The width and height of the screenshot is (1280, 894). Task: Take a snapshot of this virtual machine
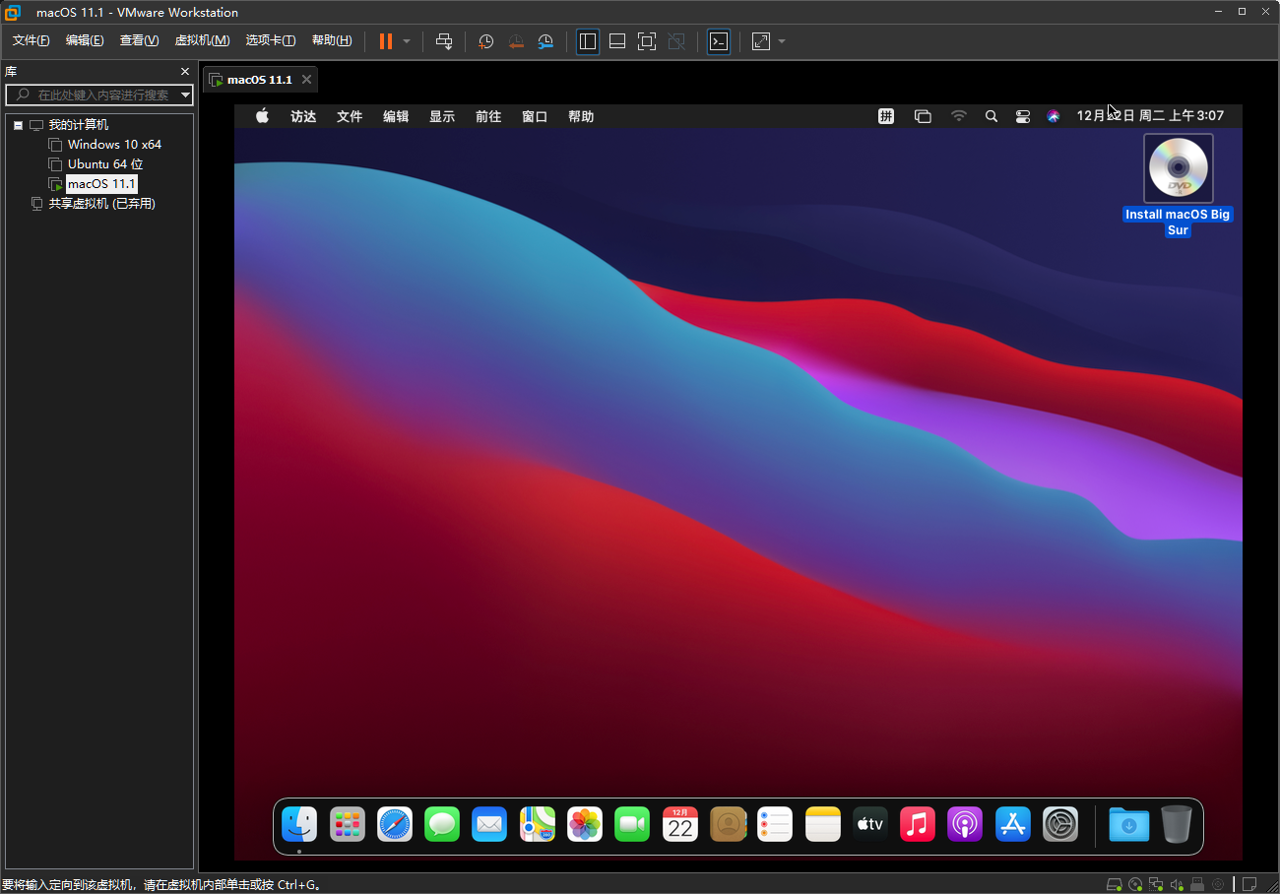pos(485,41)
